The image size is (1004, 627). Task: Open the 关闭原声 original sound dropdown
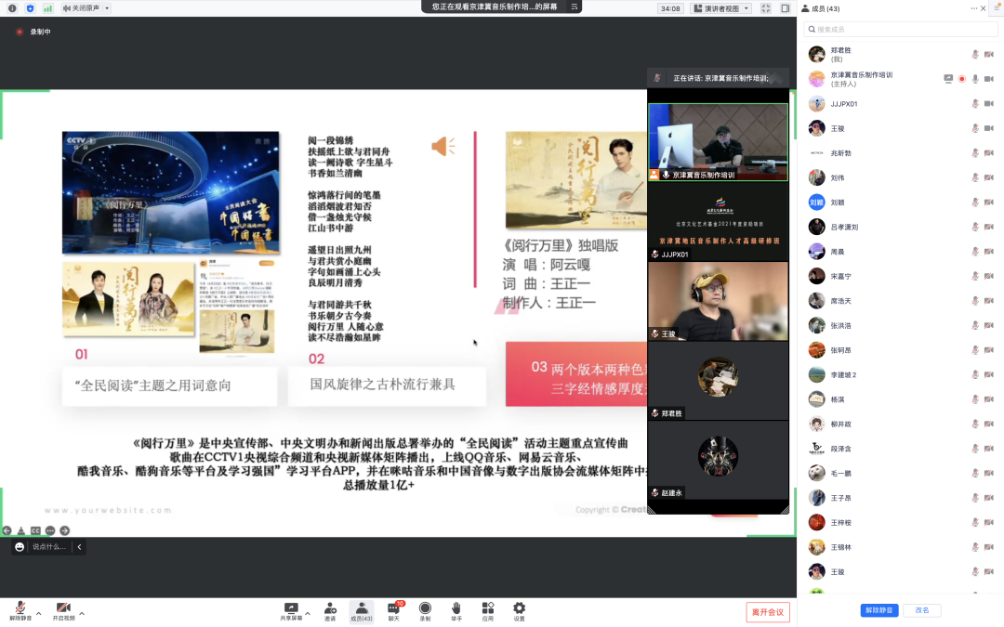pyautogui.click(x=86, y=8)
